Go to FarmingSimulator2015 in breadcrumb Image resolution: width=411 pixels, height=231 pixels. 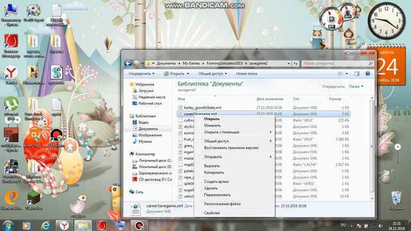click(224, 64)
